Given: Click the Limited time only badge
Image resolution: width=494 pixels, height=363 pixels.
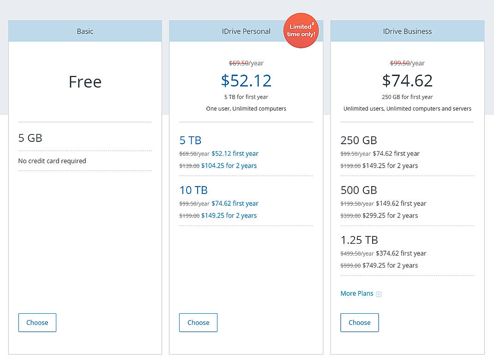Looking at the screenshot, I should [301, 30].
